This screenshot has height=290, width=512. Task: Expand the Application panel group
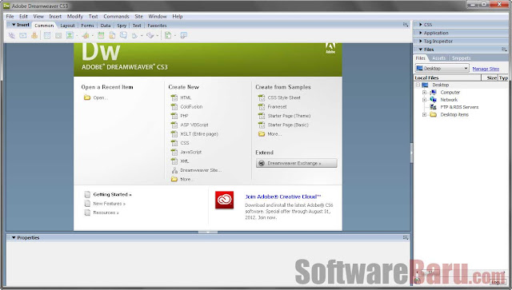(x=421, y=33)
